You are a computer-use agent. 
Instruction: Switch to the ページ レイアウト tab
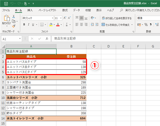(47, 10)
